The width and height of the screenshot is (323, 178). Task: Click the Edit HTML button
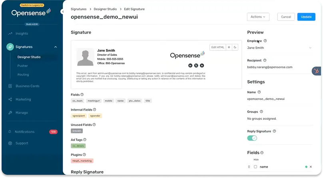point(217,47)
